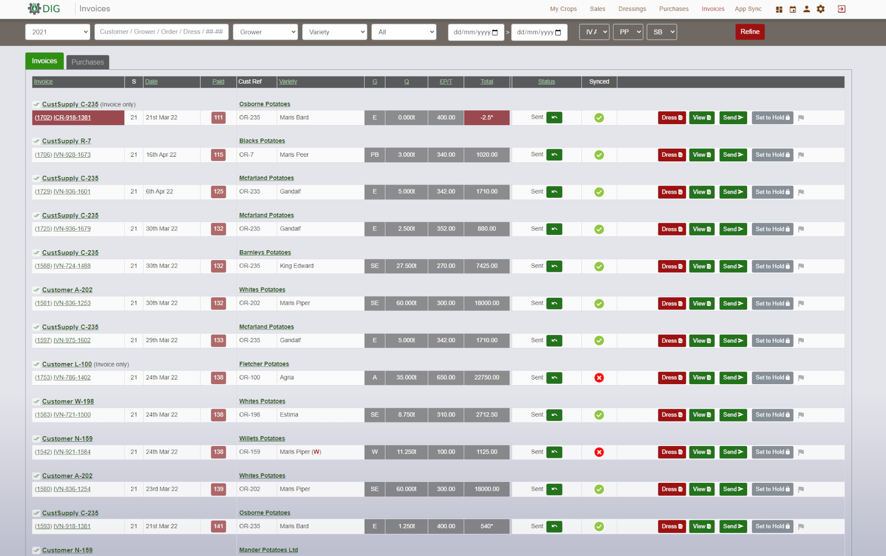This screenshot has height=556, width=886.
Task: Open the calendar icon in top navigation
Action: click(x=792, y=9)
